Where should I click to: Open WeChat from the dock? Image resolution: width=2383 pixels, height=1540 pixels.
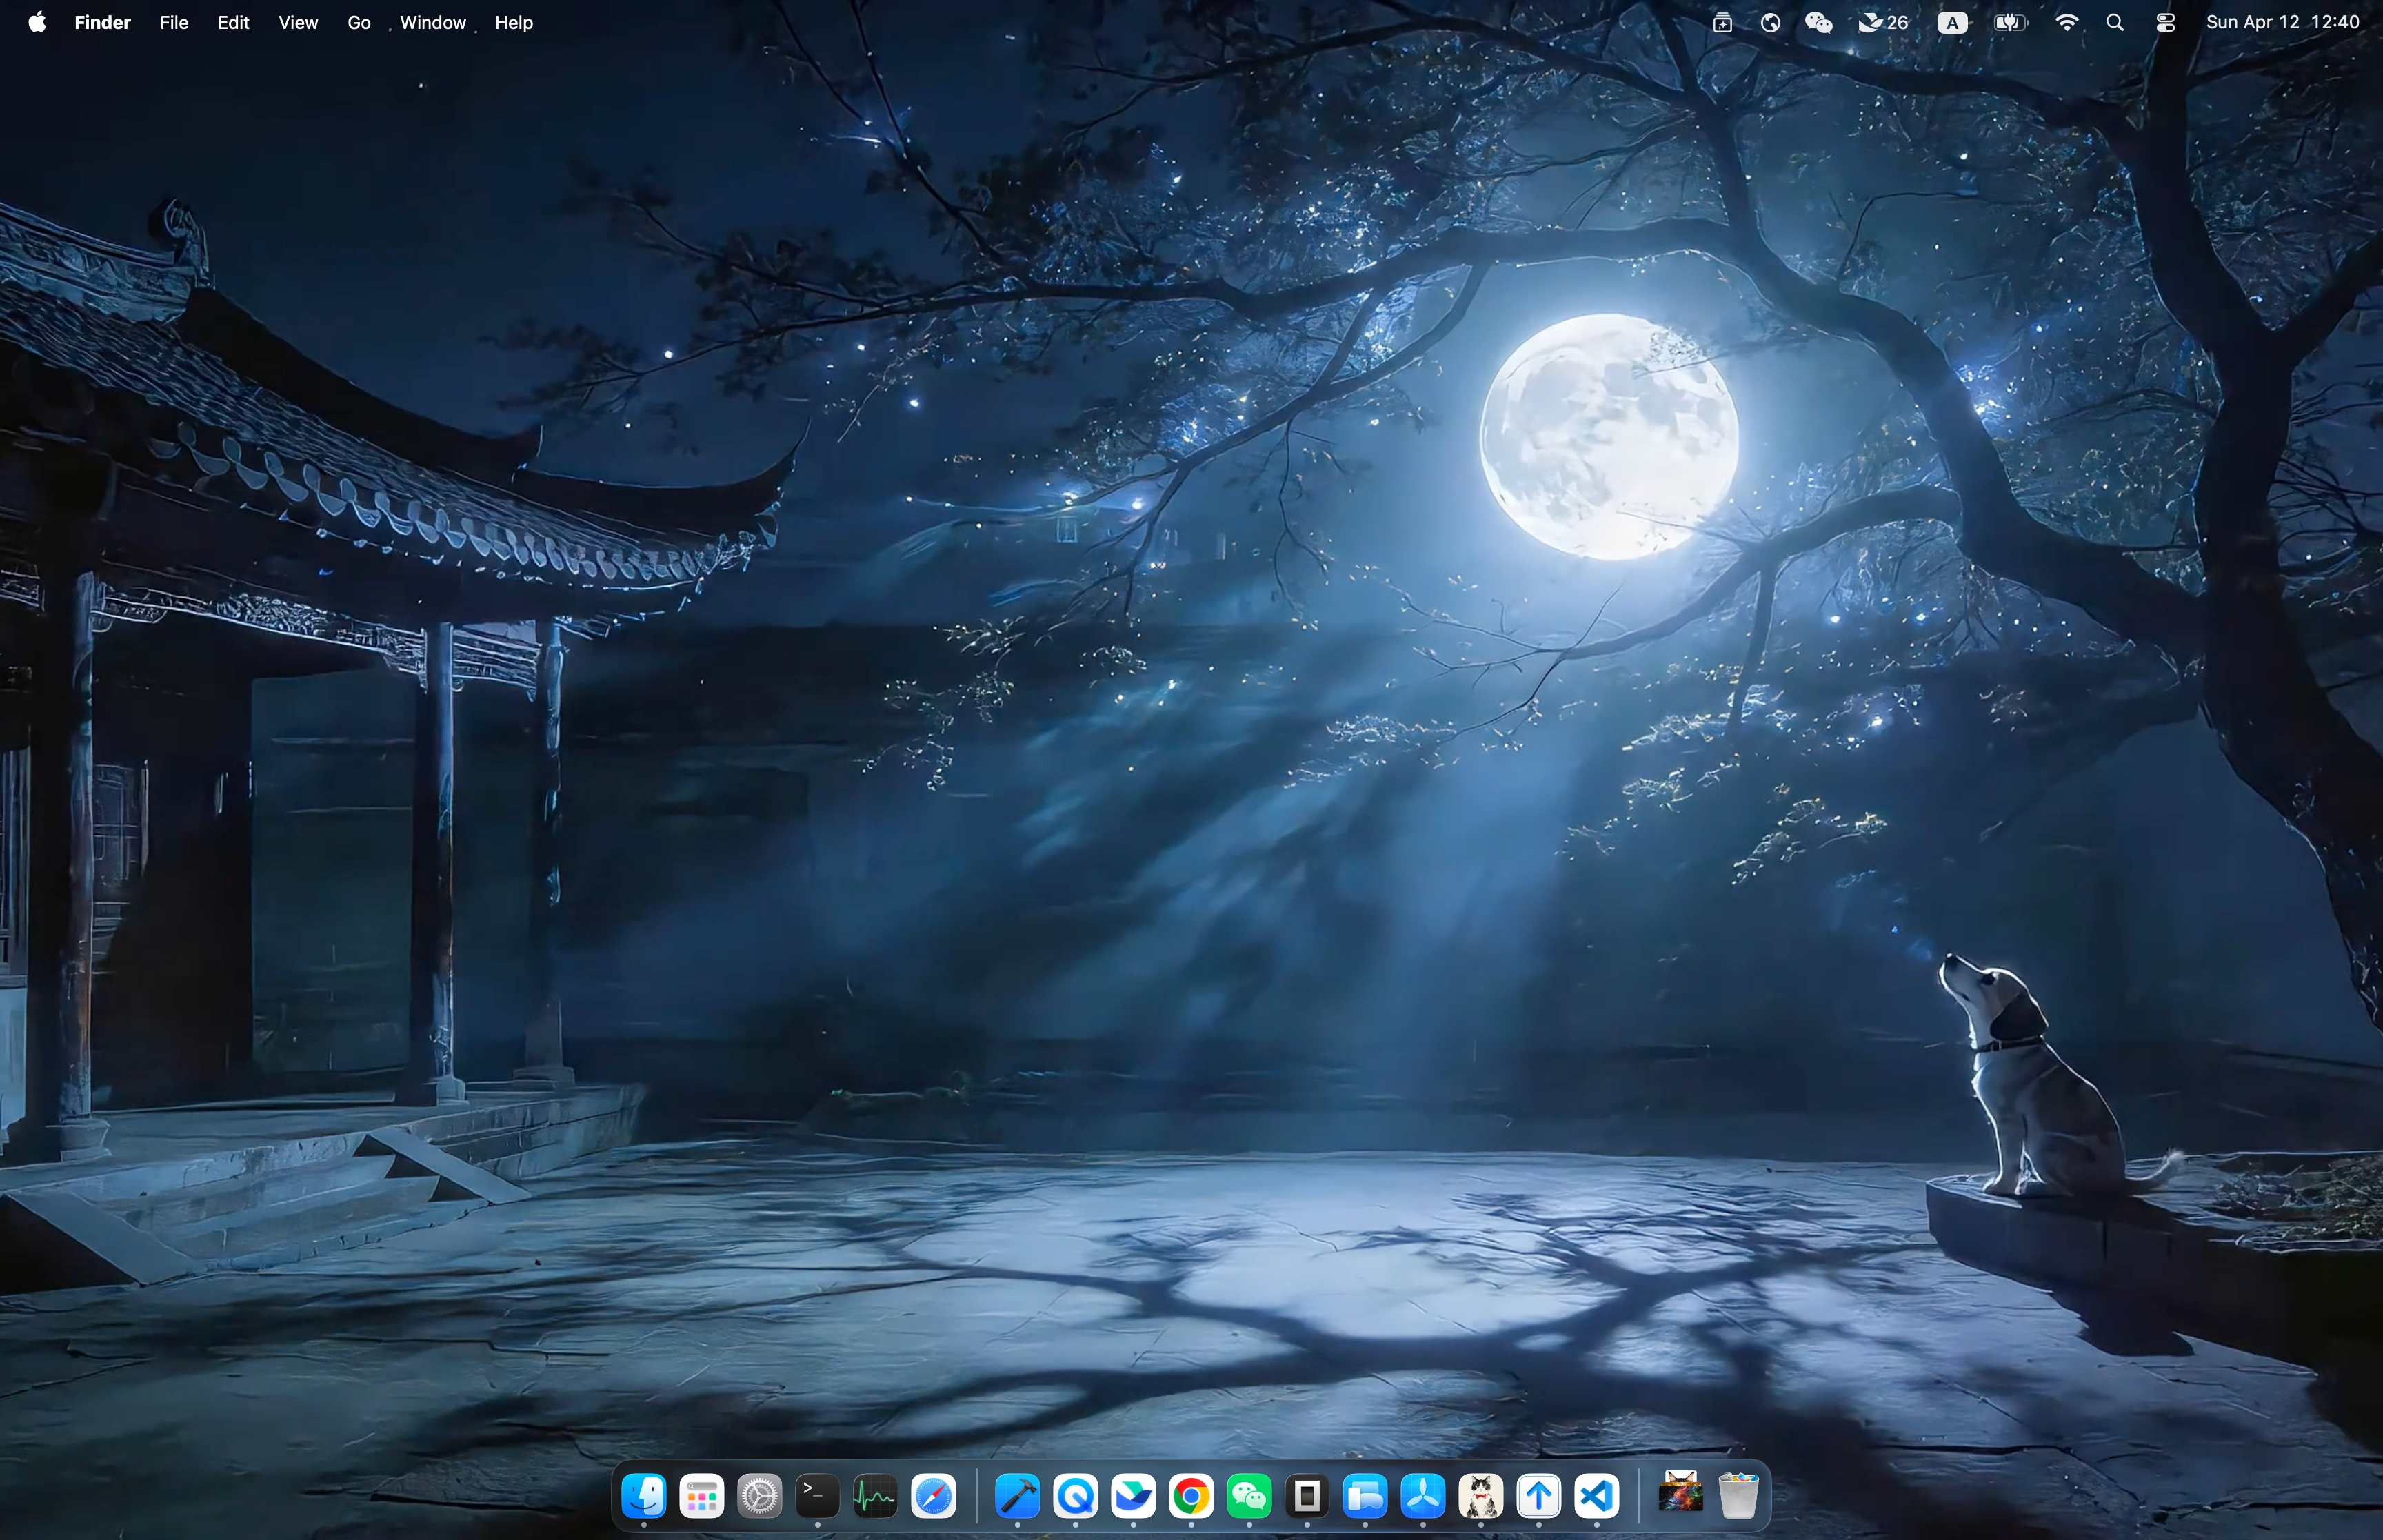1249,1496
